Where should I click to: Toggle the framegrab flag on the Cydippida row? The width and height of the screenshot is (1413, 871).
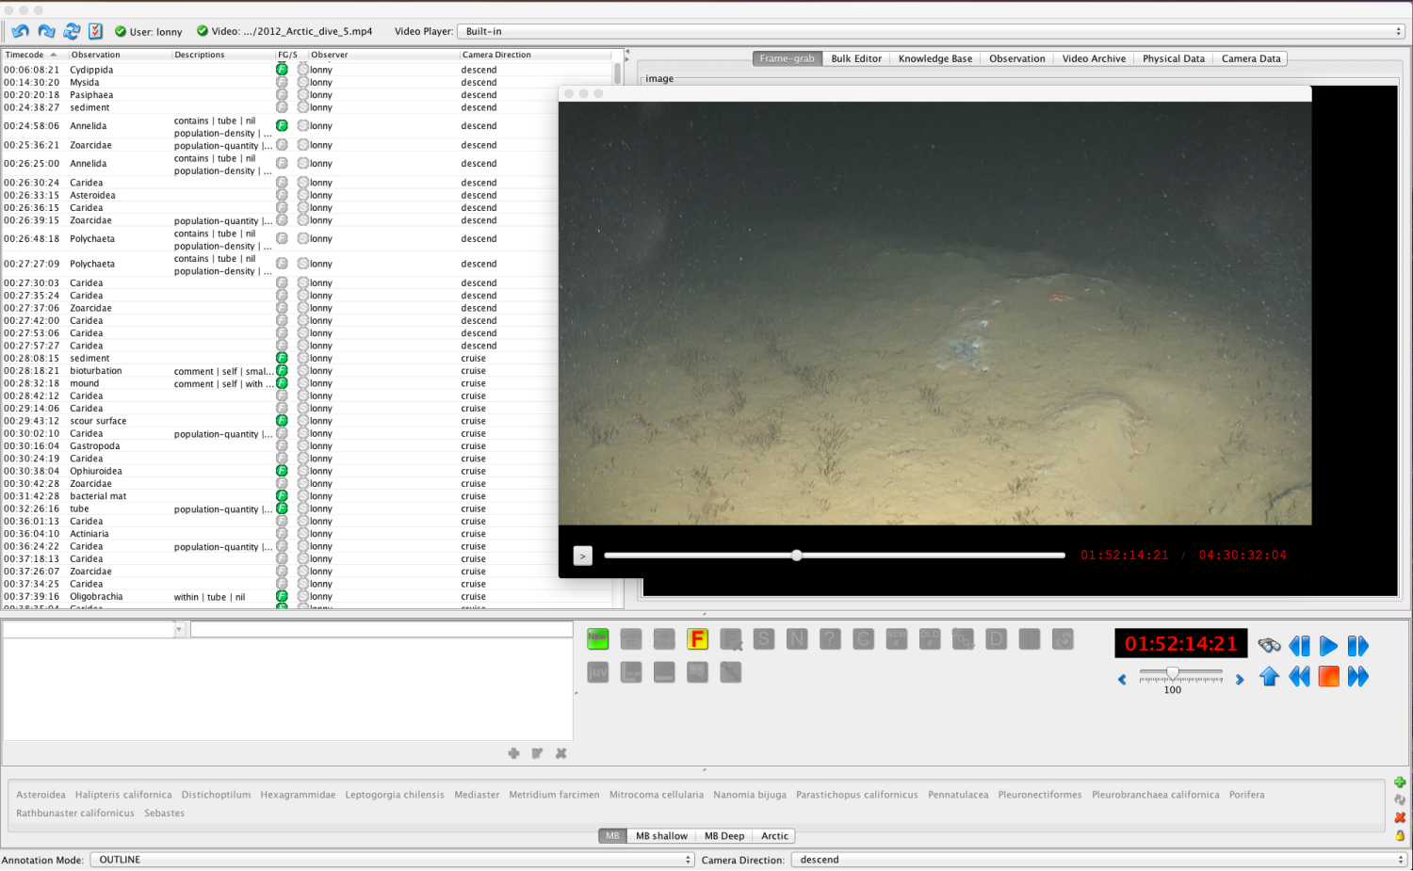pyautogui.click(x=282, y=69)
